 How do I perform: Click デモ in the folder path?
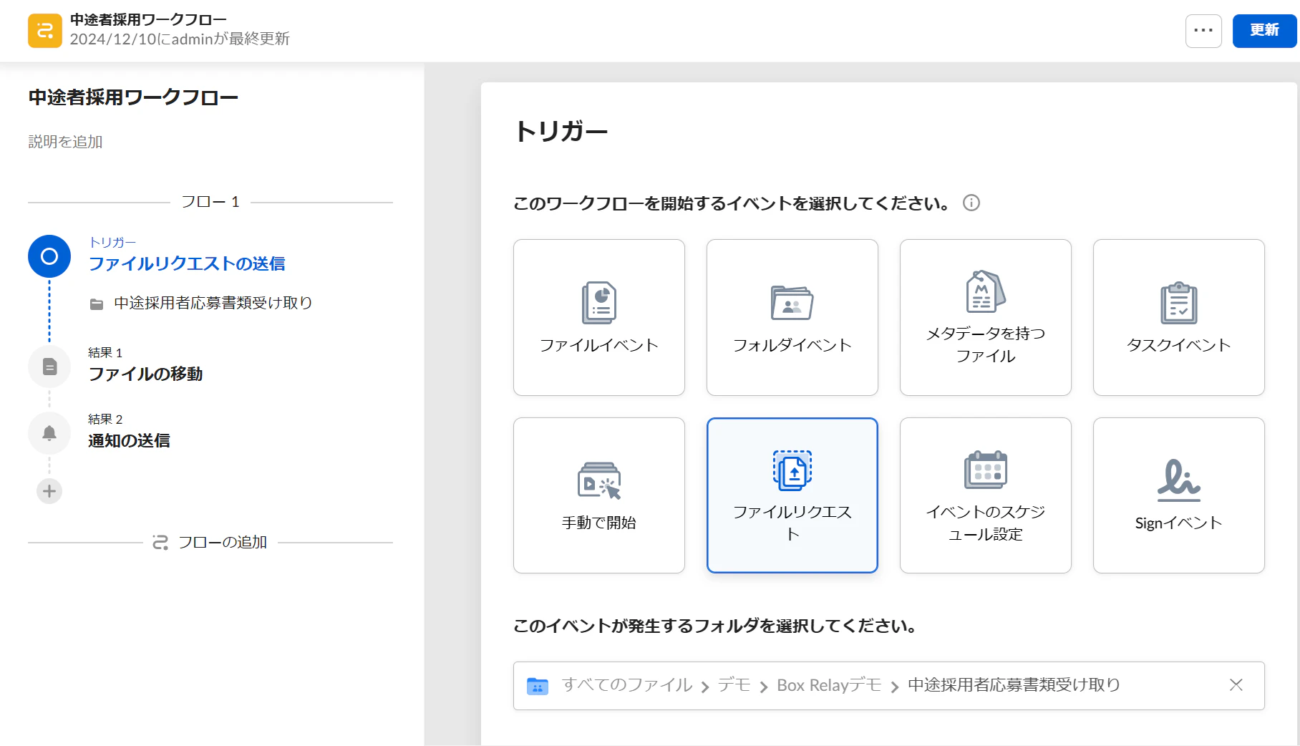click(734, 685)
